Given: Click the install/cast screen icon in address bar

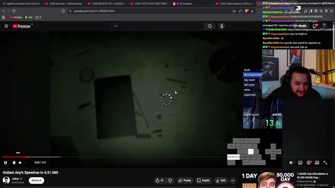Looking at the screenshot, I should [234, 11].
